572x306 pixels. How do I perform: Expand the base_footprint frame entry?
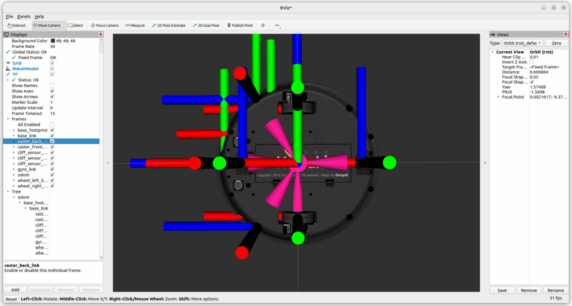13,130
